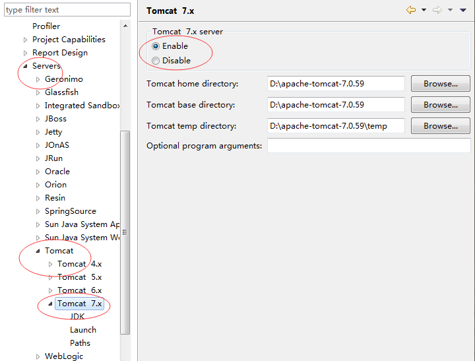The image size is (475, 361).
Task: Select the Enable radio button
Action: [x=156, y=46]
